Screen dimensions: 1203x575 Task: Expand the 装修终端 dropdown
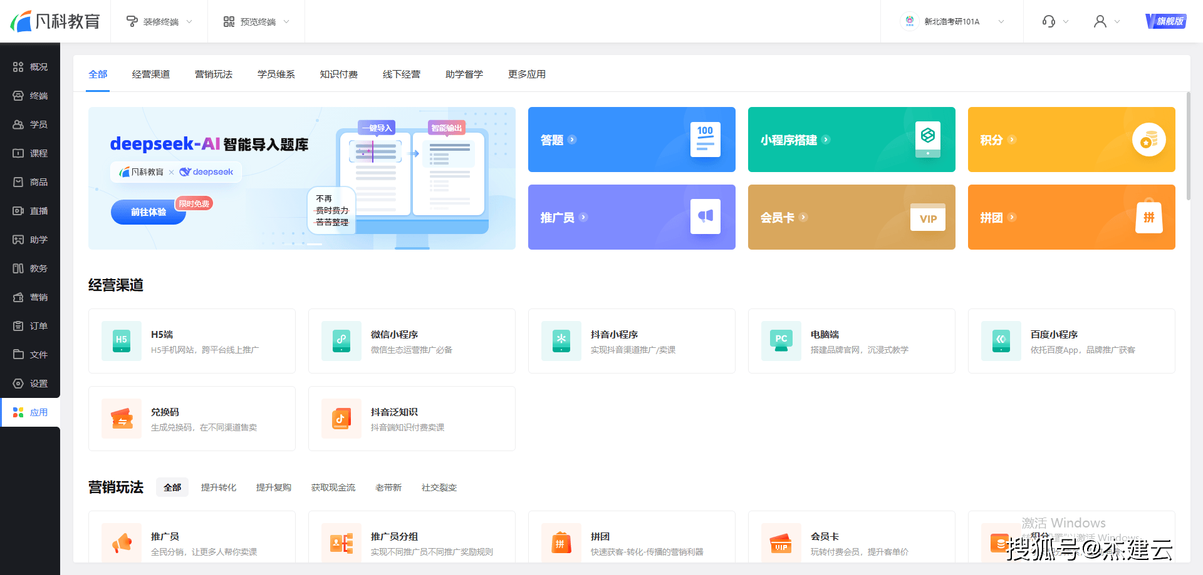159,21
